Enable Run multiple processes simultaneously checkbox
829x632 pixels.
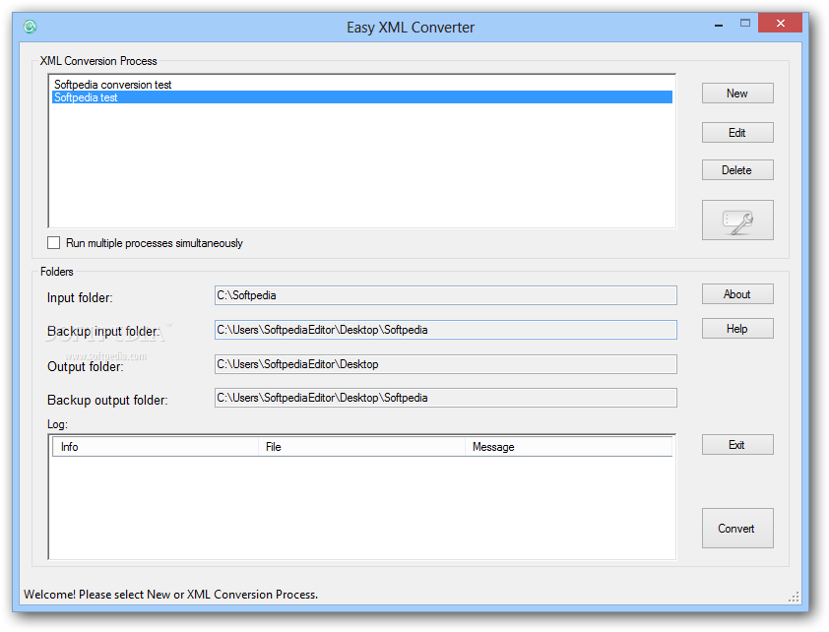[x=54, y=242]
